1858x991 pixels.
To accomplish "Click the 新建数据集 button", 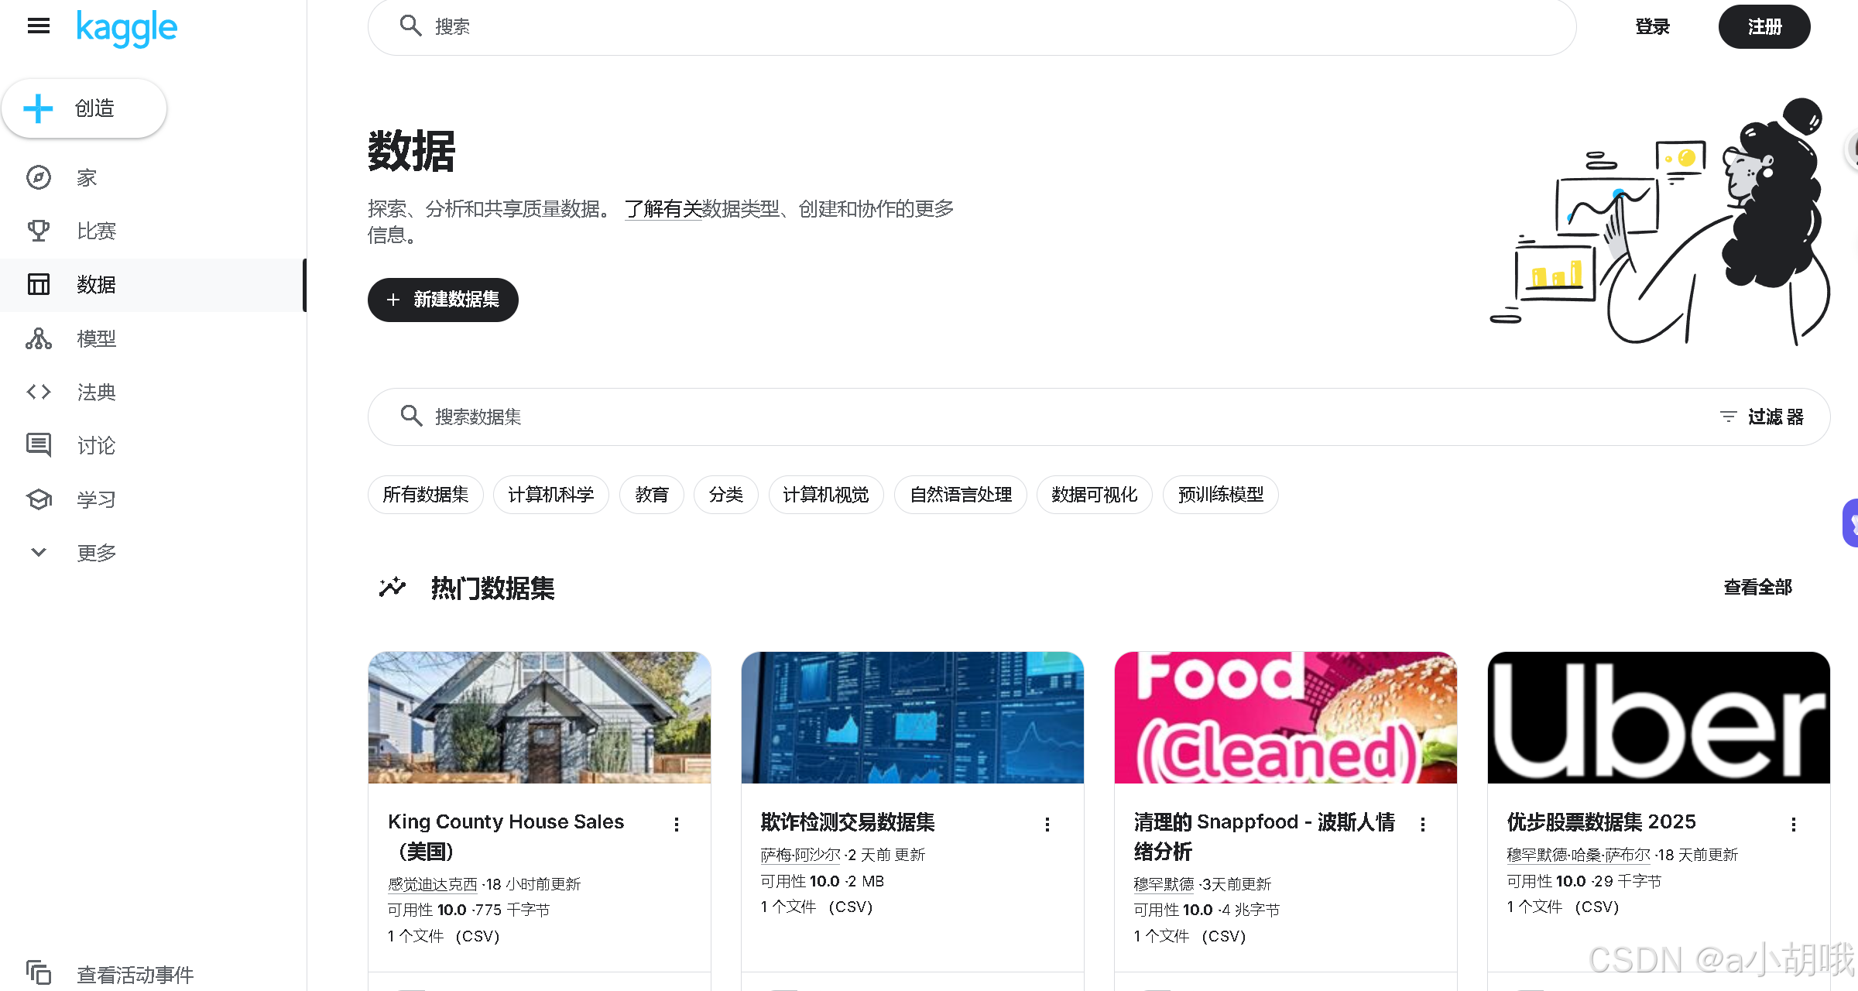I will tap(443, 300).
